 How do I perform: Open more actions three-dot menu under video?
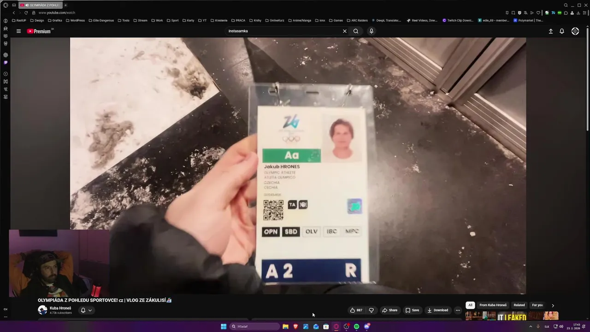point(458,310)
